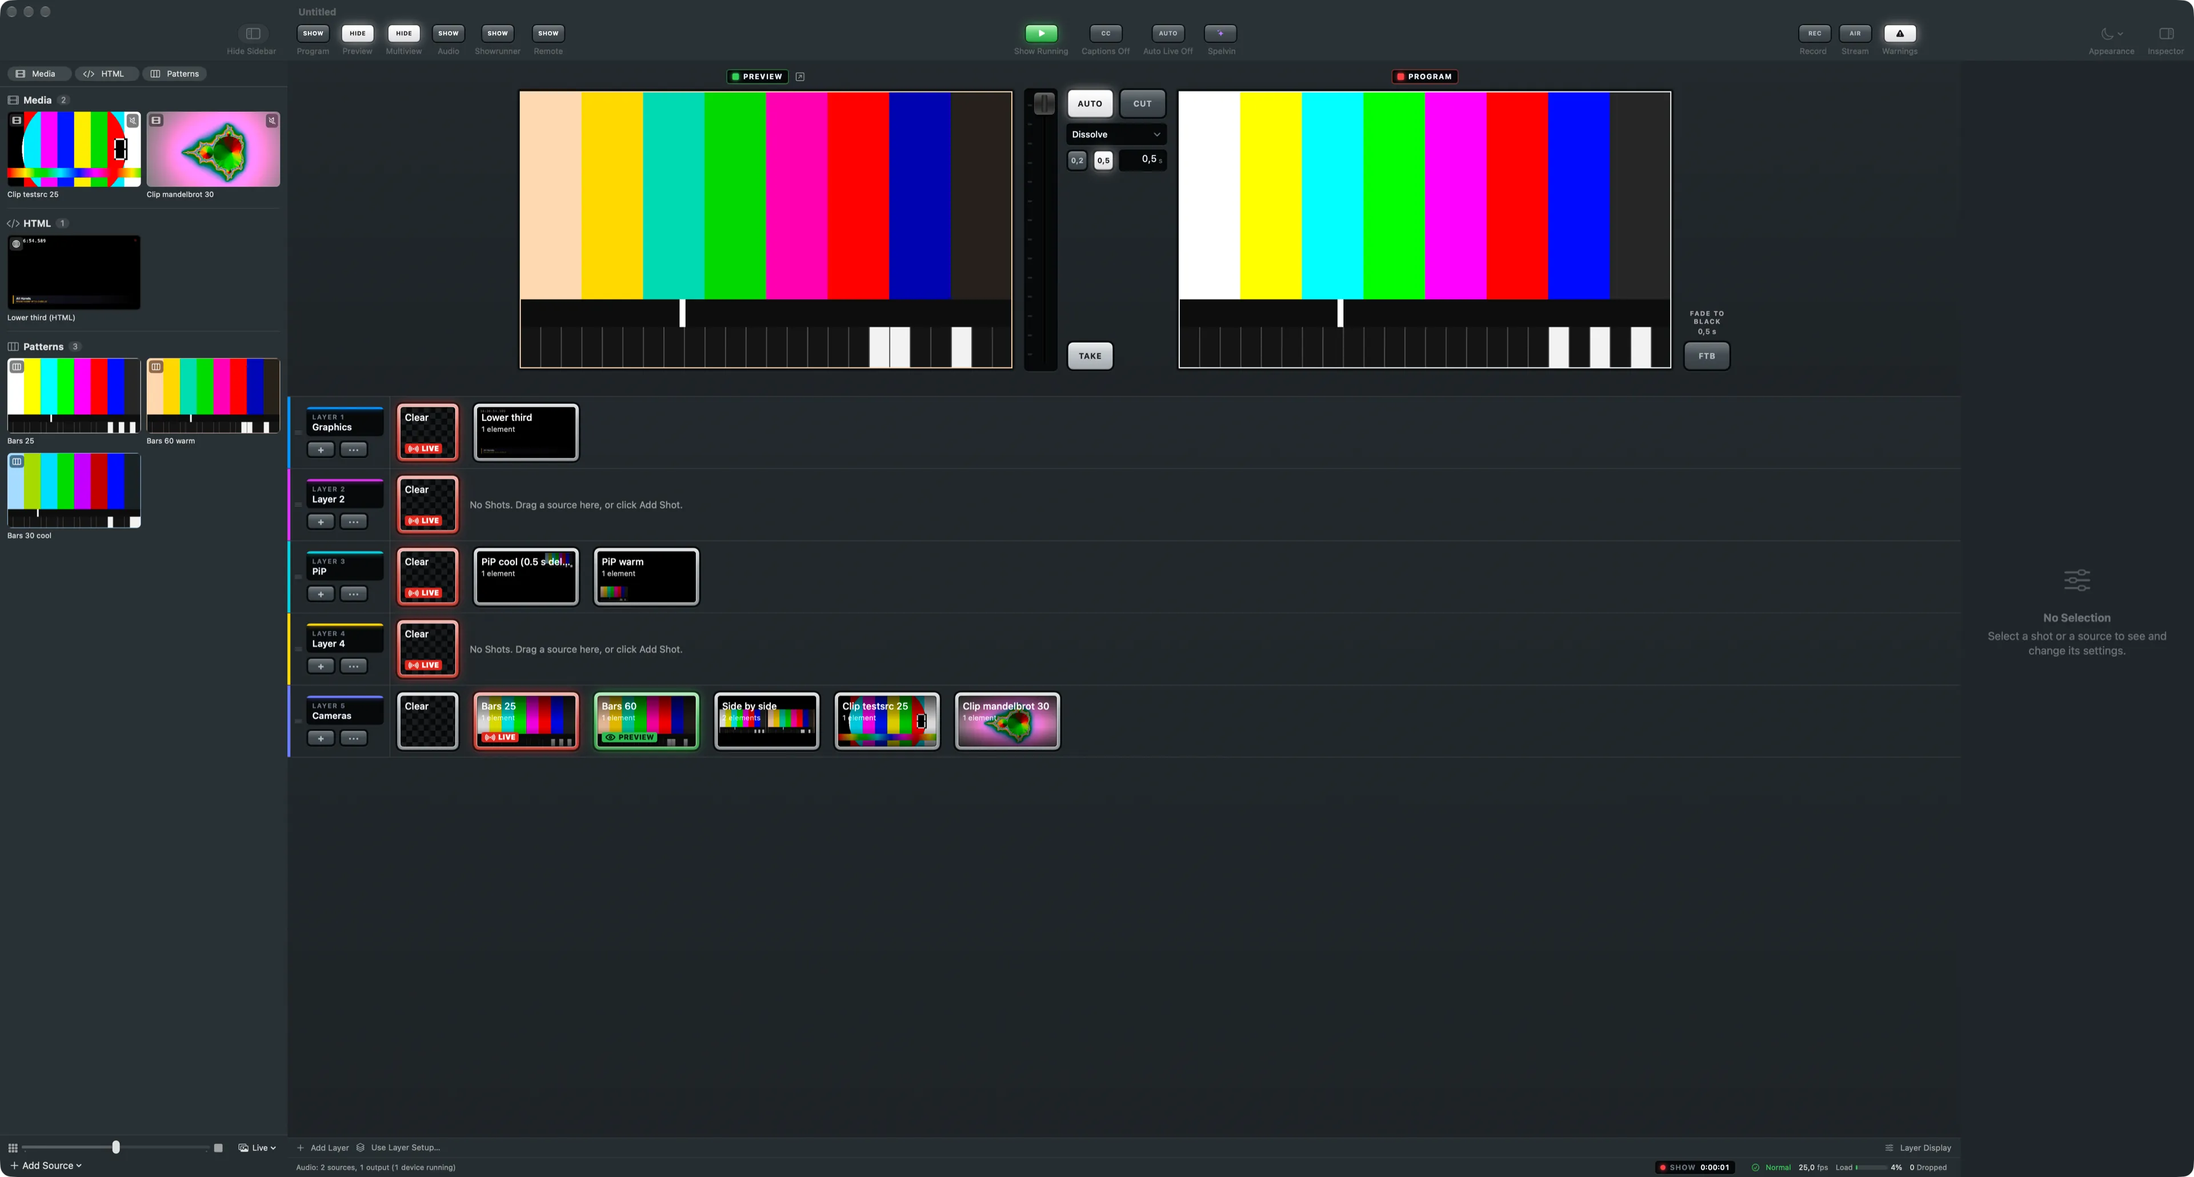This screenshot has height=1177, width=2194.
Task: Click the T-bar transition slider handle
Action: click(x=1043, y=104)
